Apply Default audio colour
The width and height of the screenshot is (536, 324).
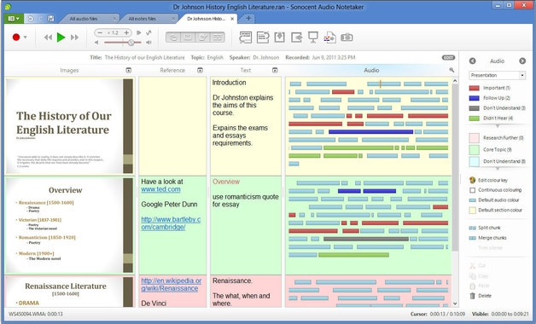click(x=494, y=200)
